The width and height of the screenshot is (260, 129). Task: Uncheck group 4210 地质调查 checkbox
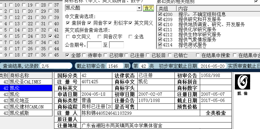point(160,24)
